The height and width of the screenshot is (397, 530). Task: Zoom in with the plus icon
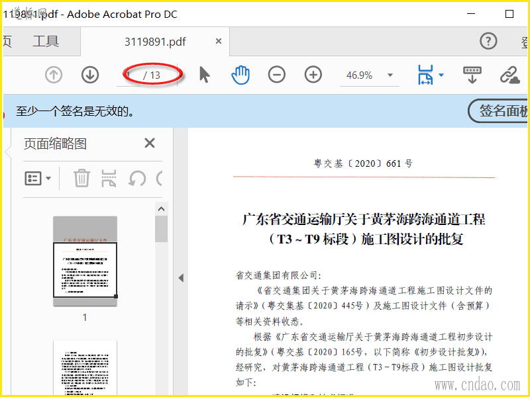(x=313, y=75)
